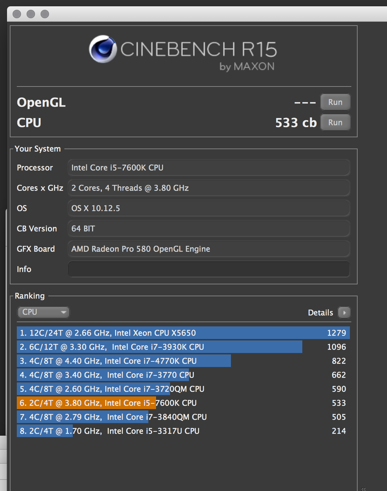Image resolution: width=387 pixels, height=491 pixels.
Task: Select ranking row Intel Core i7-3770
Action: (x=183, y=375)
